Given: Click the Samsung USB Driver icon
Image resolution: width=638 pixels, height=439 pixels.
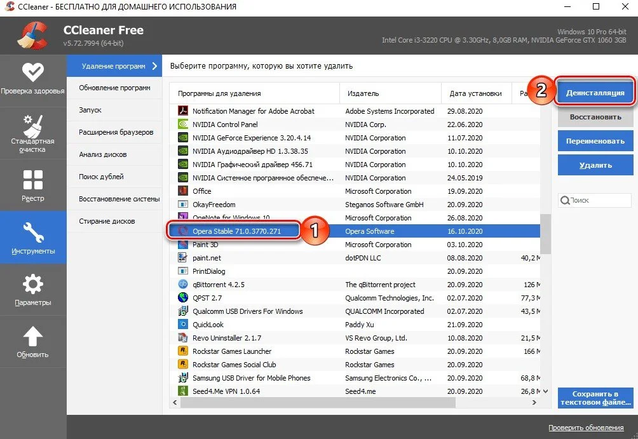Looking at the screenshot, I should click(183, 378).
